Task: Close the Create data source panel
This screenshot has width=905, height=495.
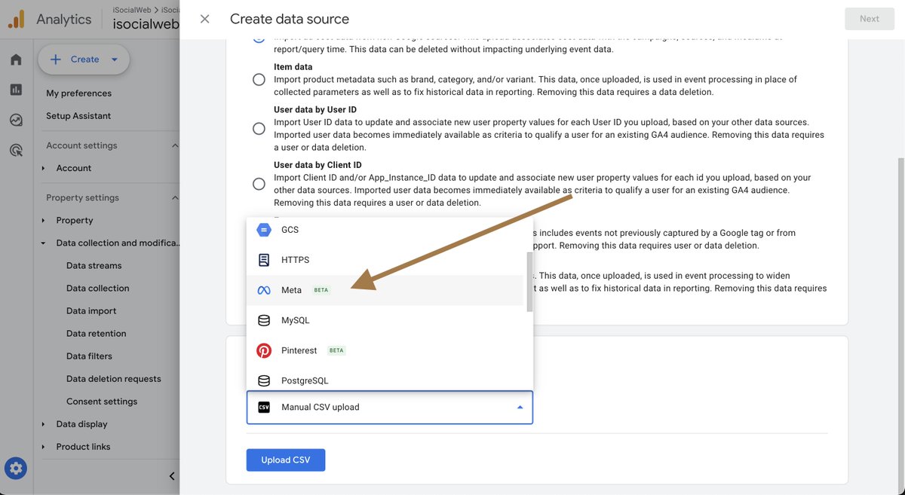Action: (x=204, y=19)
